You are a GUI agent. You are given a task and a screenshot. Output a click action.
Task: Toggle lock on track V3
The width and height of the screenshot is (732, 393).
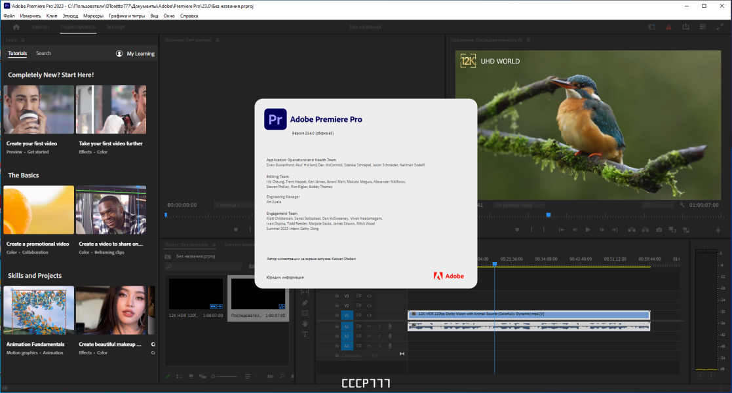[x=337, y=296]
